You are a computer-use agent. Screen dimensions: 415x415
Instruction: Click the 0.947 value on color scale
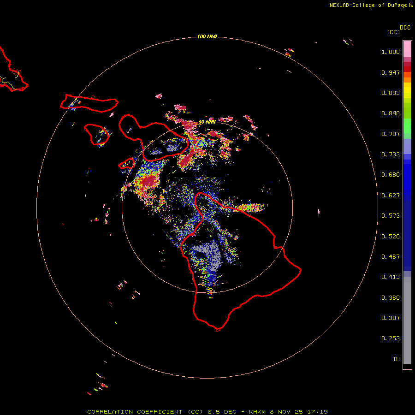(x=391, y=72)
